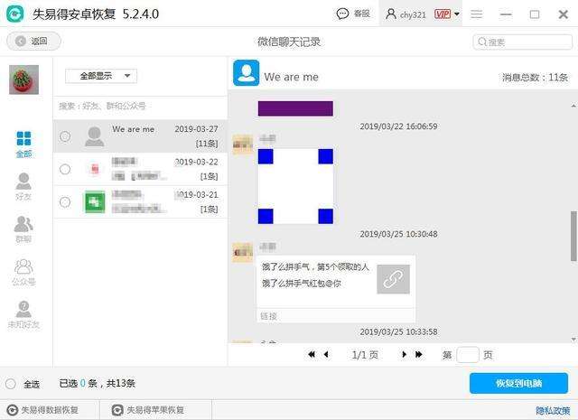
Task: Click the purple image message in chat
Action: 295,108
